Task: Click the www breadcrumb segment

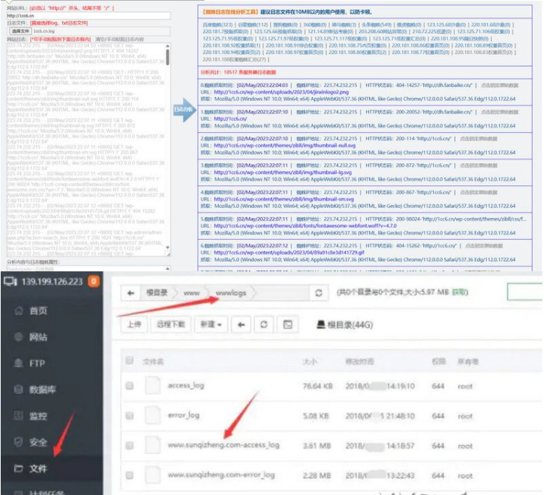Action: click(193, 292)
